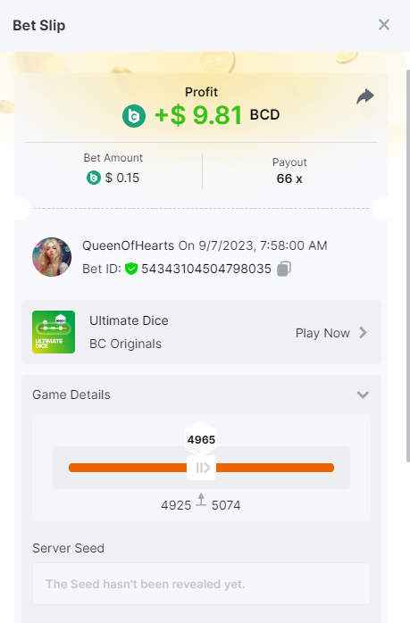Click the Play Now chevron arrow

[363, 333]
